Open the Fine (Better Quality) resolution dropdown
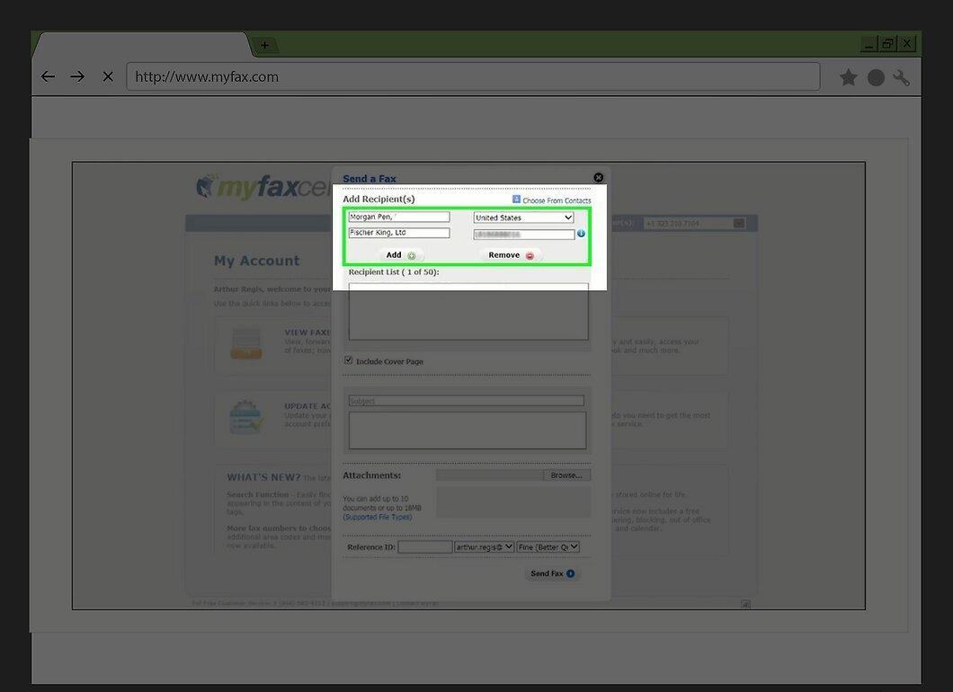Screen dimensions: 953x692 click(x=548, y=546)
